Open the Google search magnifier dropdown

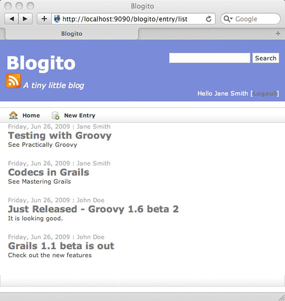tap(228, 19)
